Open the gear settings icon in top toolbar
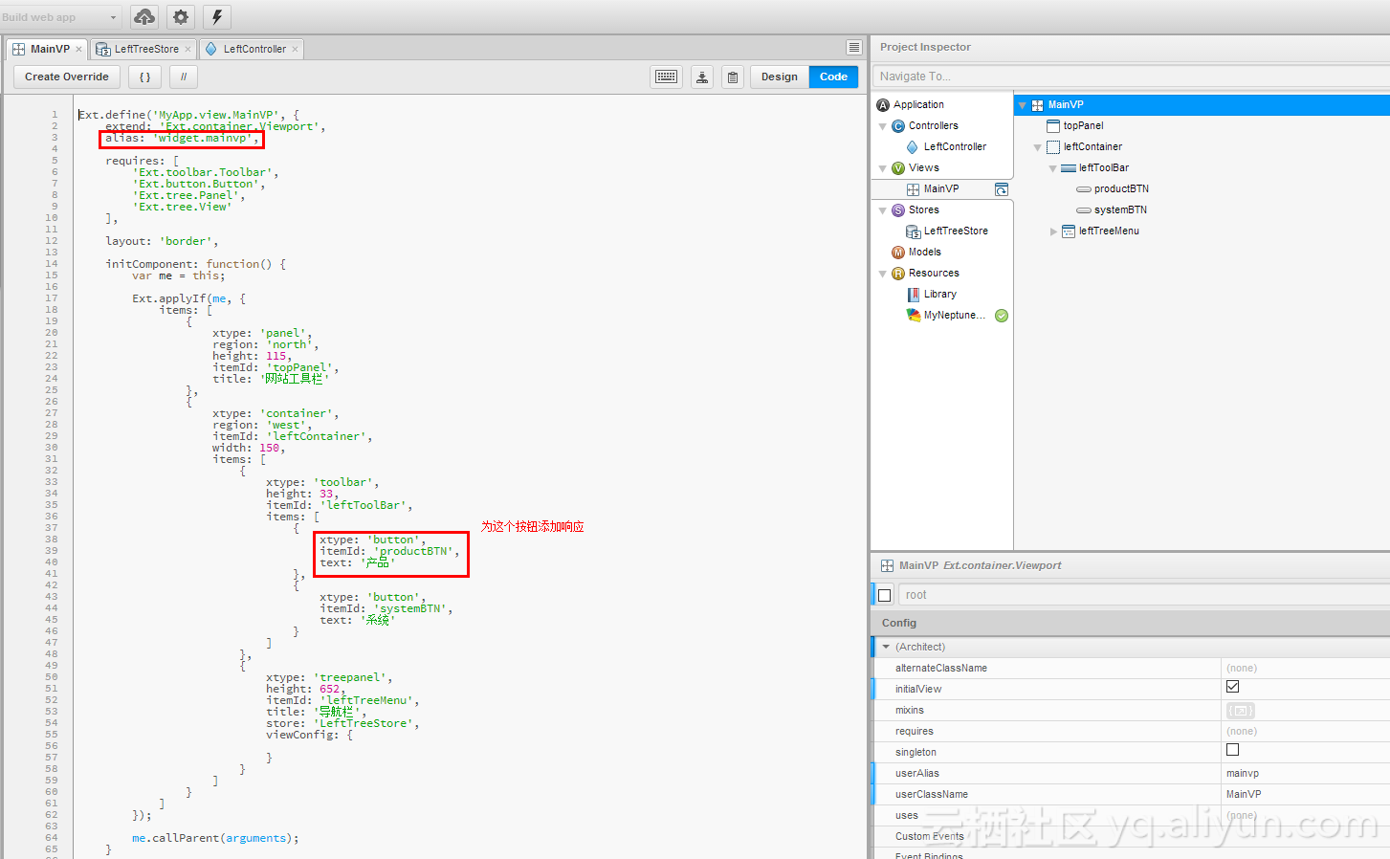Viewport: 1390px width, 859px height. coord(181,17)
